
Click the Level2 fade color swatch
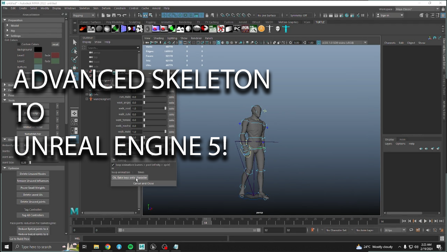55,61
